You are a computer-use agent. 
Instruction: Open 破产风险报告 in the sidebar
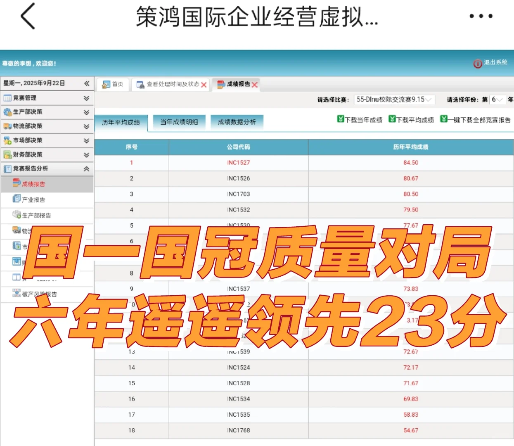pos(39,294)
